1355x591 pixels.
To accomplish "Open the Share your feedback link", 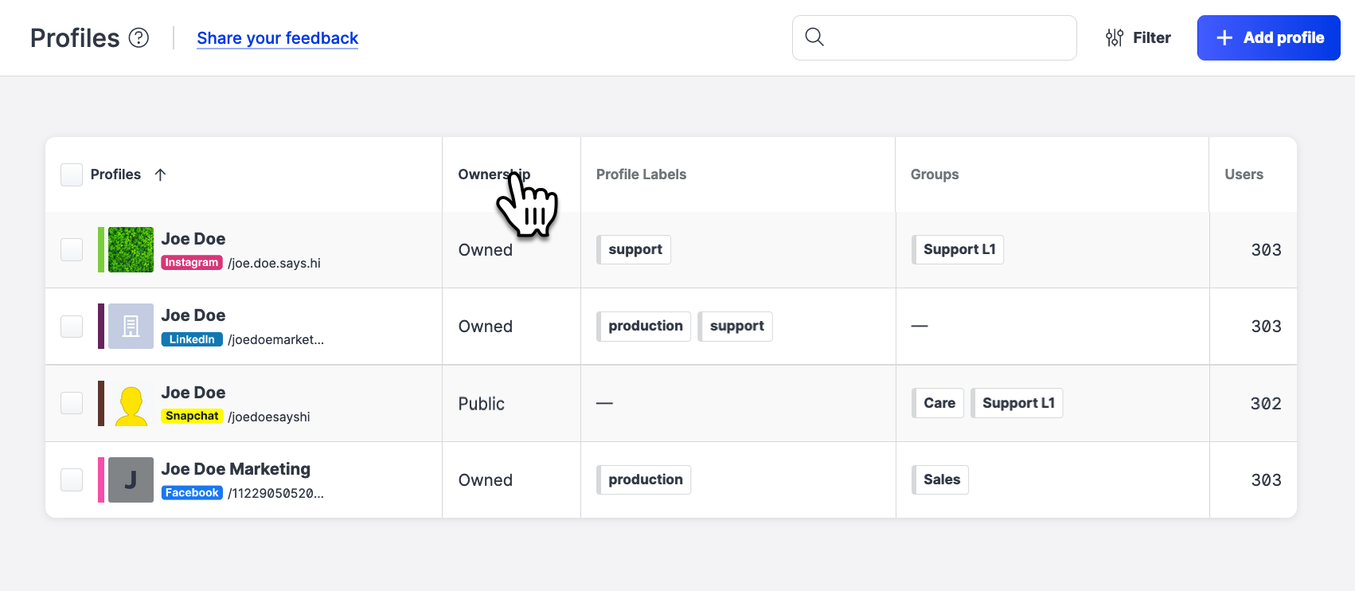I will [x=277, y=38].
